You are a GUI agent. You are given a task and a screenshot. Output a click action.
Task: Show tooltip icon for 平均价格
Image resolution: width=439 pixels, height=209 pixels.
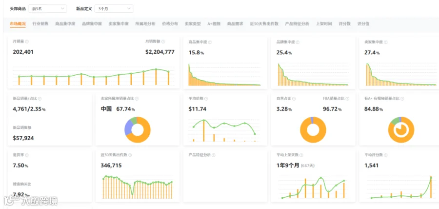(x=206, y=99)
